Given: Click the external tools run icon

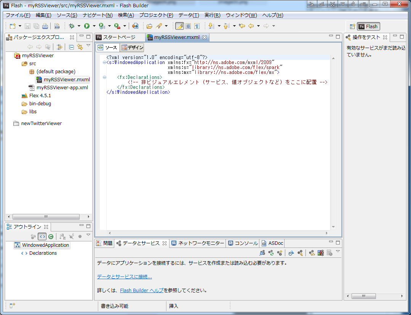Looking at the screenshot, I should click(117, 26).
